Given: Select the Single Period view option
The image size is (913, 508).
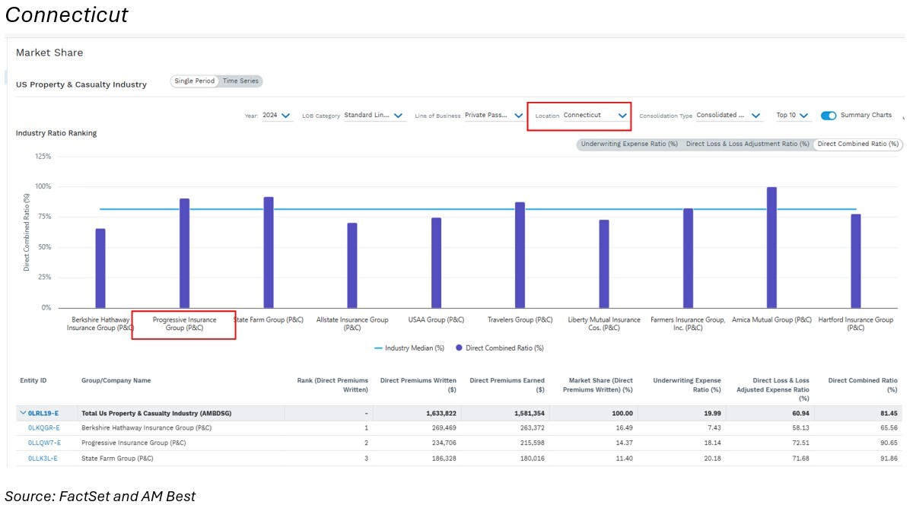Looking at the screenshot, I should pyautogui.click(x=195, y=81).
